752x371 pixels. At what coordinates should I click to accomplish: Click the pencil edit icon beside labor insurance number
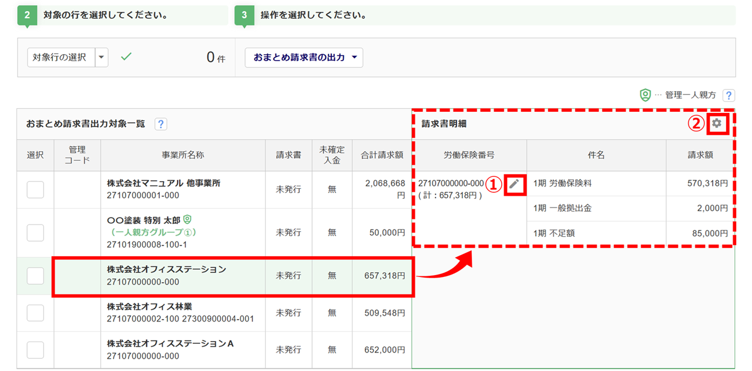pyautogui.click(x=514, y=183)
